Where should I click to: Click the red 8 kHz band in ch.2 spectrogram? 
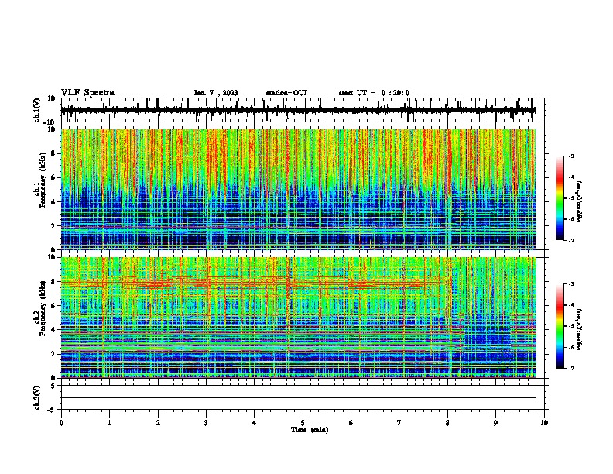click(250, 282)
